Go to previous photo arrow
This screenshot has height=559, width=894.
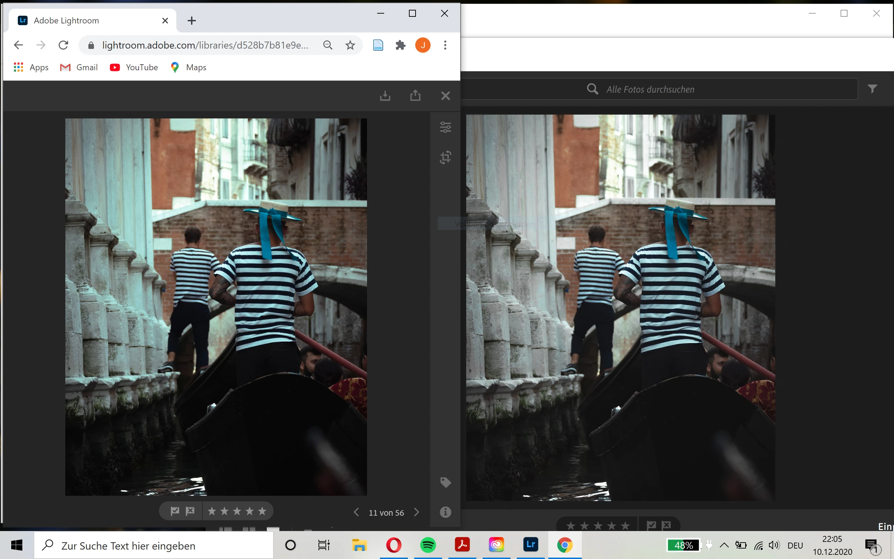[356, 513]
